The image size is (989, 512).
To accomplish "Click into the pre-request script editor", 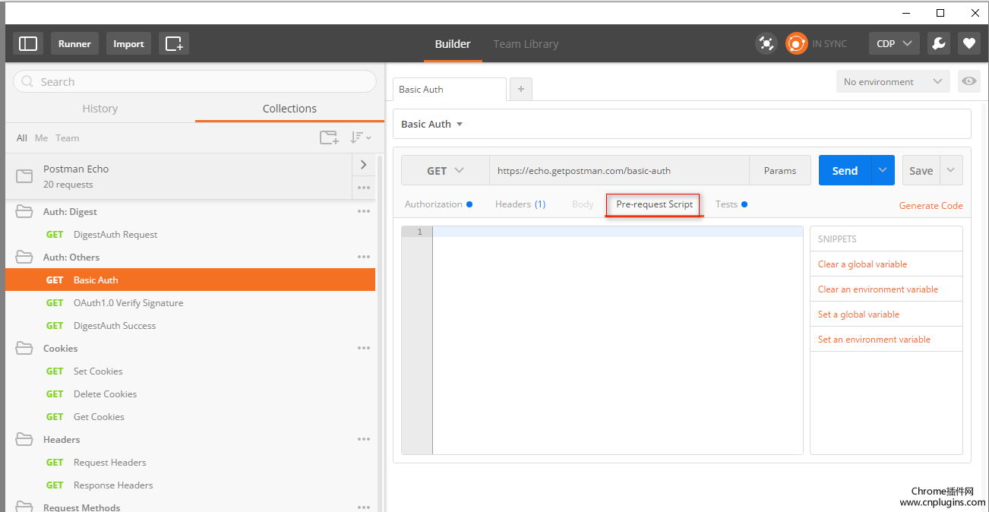I will click(x=618, y=340).
